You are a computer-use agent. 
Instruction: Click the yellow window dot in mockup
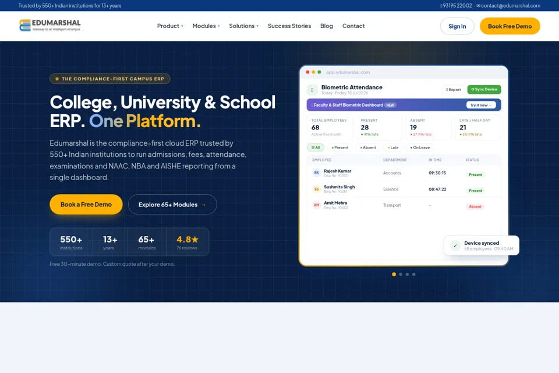313,72
